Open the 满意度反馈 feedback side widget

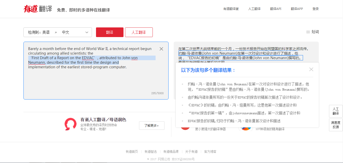pos(336,125)
